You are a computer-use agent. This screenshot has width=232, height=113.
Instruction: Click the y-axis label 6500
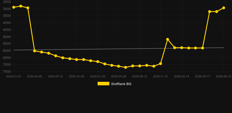click(7, 58)
